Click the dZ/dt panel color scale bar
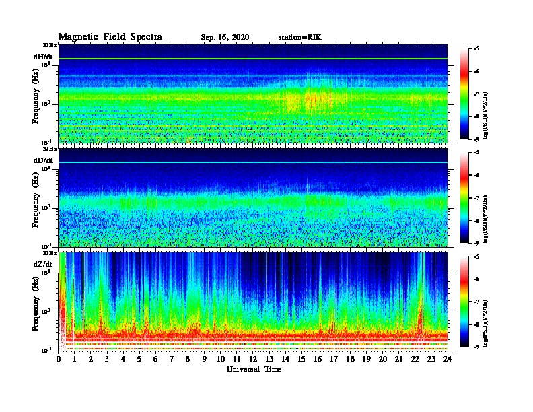 [x=464, y=302]
